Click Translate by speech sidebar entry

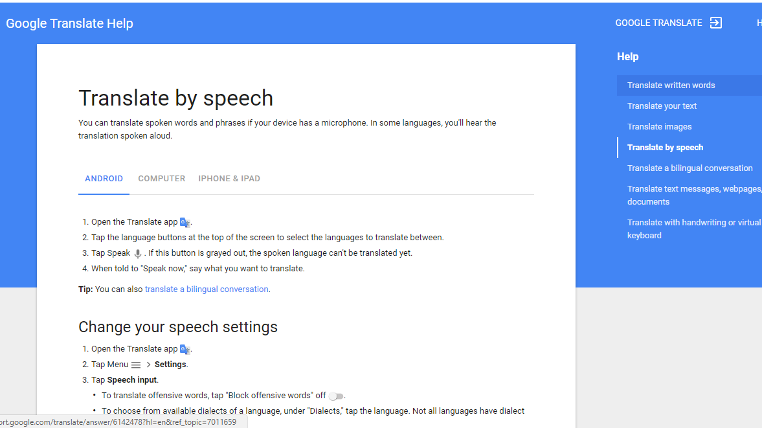(x=665, y=147)
